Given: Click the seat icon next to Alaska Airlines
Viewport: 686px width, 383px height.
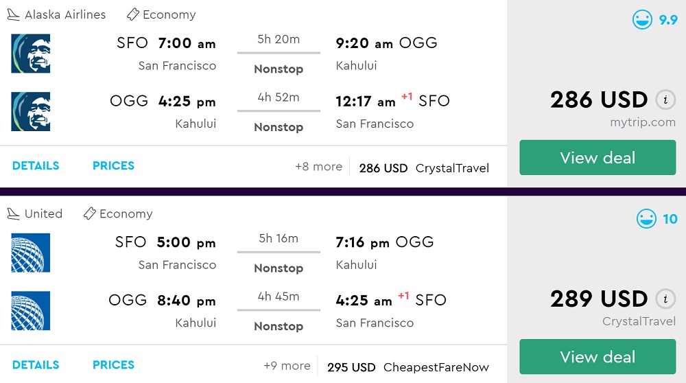Looking at the screenshot, I should [13, 14].
